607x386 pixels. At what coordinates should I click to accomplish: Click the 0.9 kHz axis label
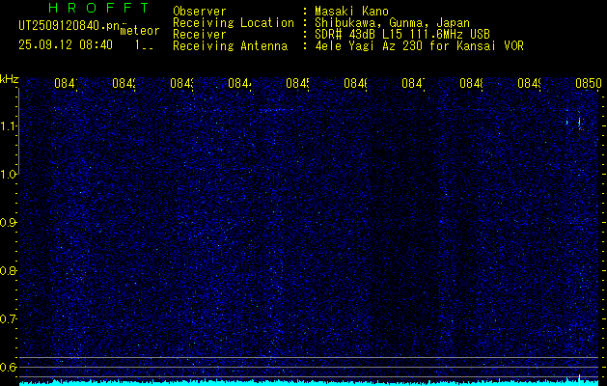[x=9, y=222]
